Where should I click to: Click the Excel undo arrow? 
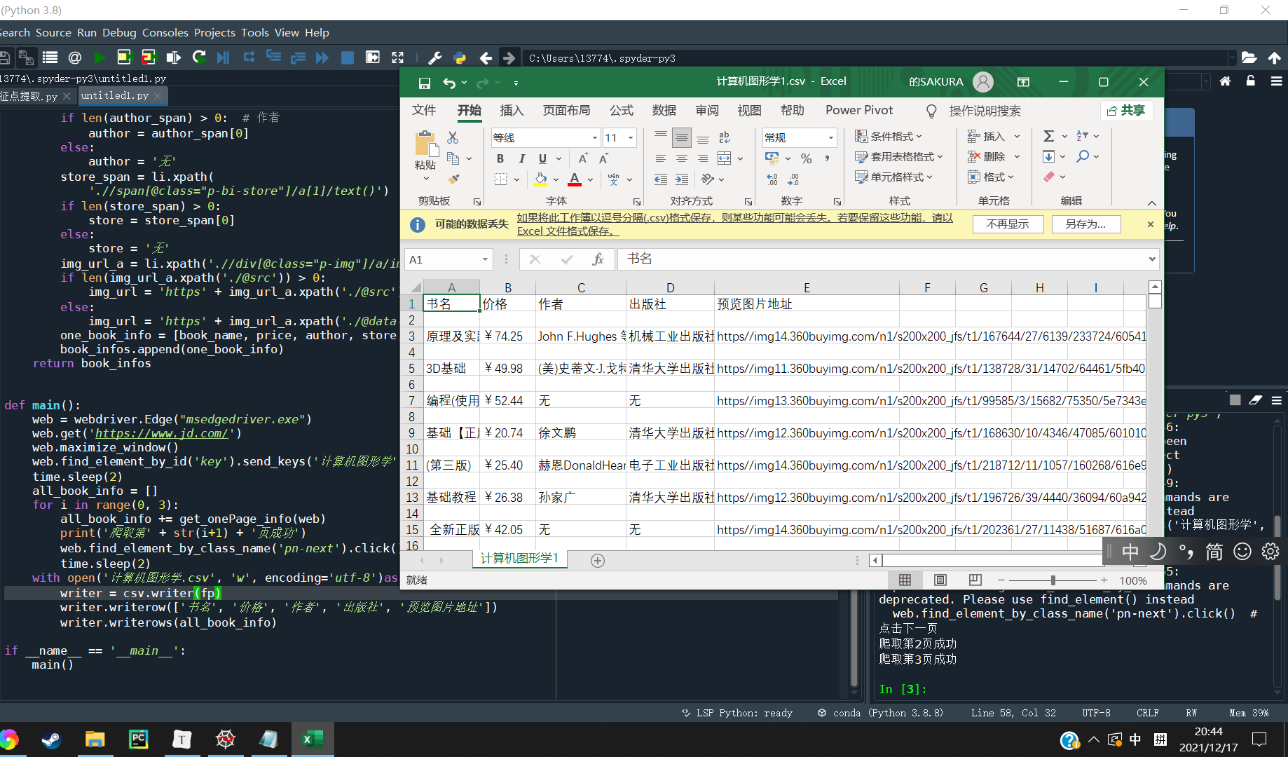[x=449, y=83]
